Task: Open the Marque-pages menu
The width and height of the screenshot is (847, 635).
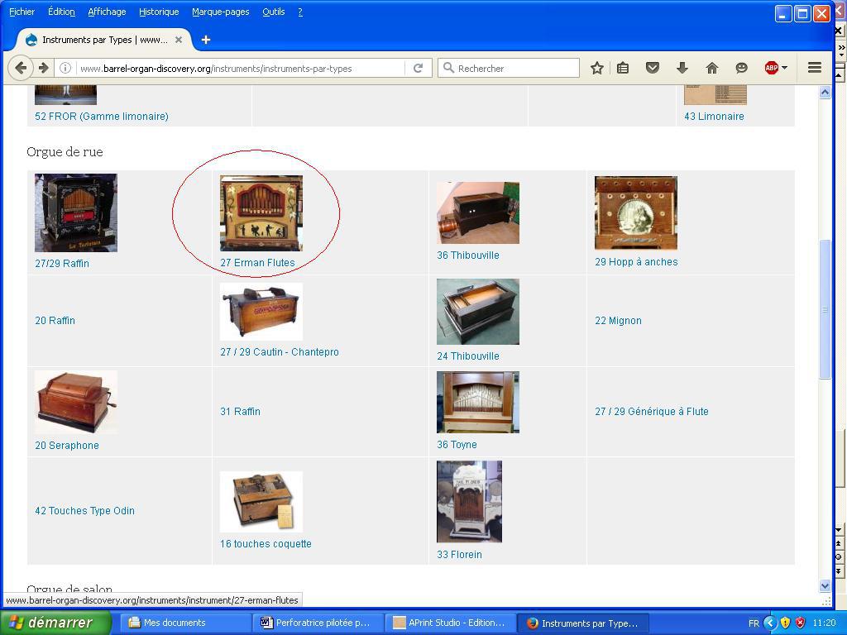Action: [220, 12]
